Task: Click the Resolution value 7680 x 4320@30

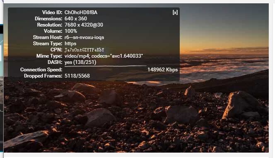Action: tap(84, 25)
